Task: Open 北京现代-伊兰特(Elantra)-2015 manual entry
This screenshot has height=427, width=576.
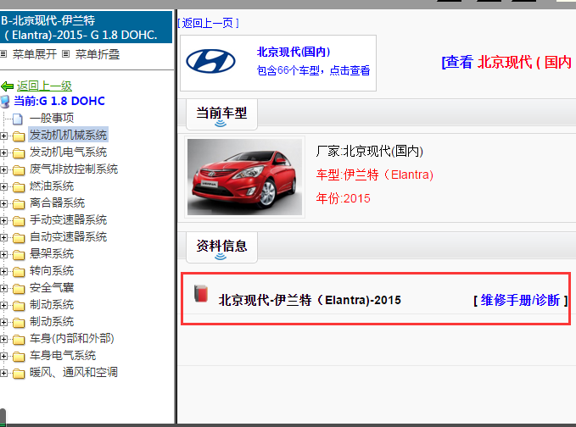Action: tap(310, 300)
